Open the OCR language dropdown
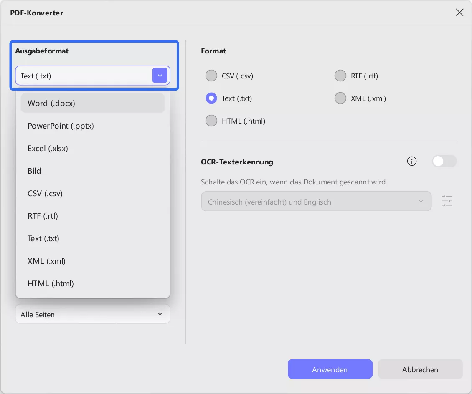 point(316,202)
